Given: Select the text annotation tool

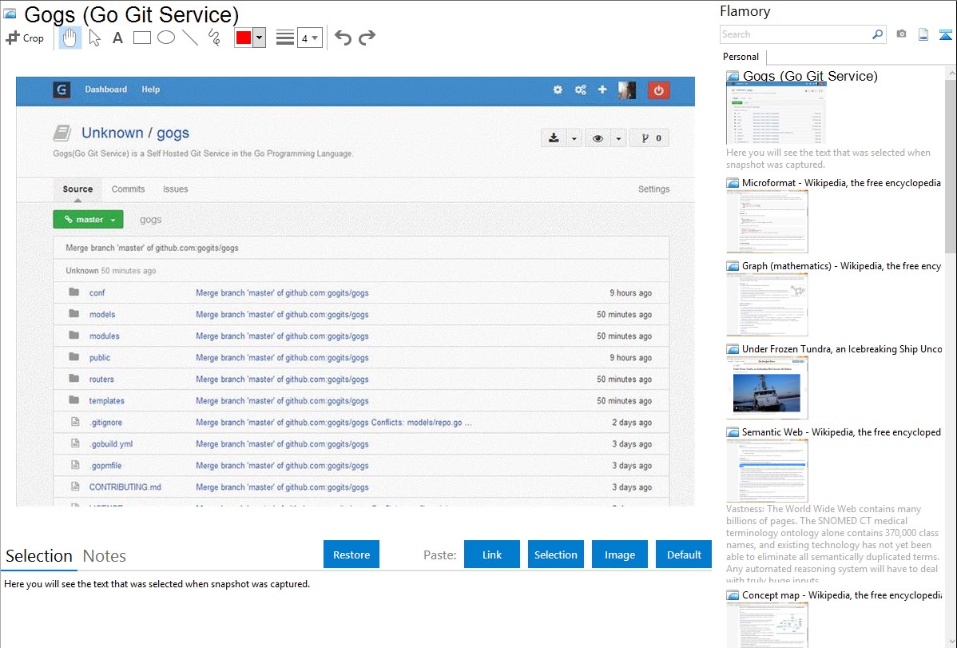Looking at the screenshot, I should (x=117, y=38).
